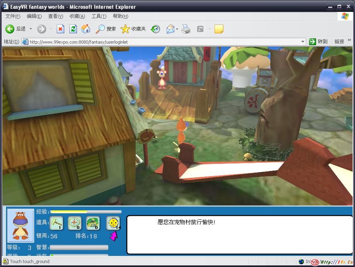This screenshot has width=355, height=267.
Task: Click the browser Stop button
Action: click(x=60, y=29)
